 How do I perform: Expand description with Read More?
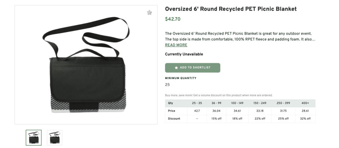pyautogui.click(x=176, y=45)
